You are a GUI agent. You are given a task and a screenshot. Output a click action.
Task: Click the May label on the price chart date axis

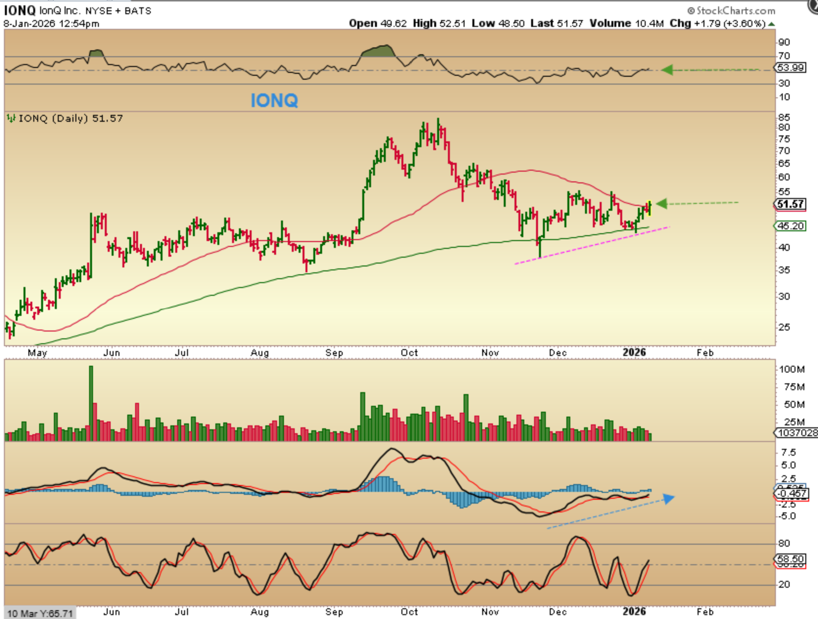(37, 353)
